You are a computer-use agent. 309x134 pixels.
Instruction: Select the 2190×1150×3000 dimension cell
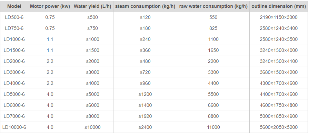[x=279, y=17]
